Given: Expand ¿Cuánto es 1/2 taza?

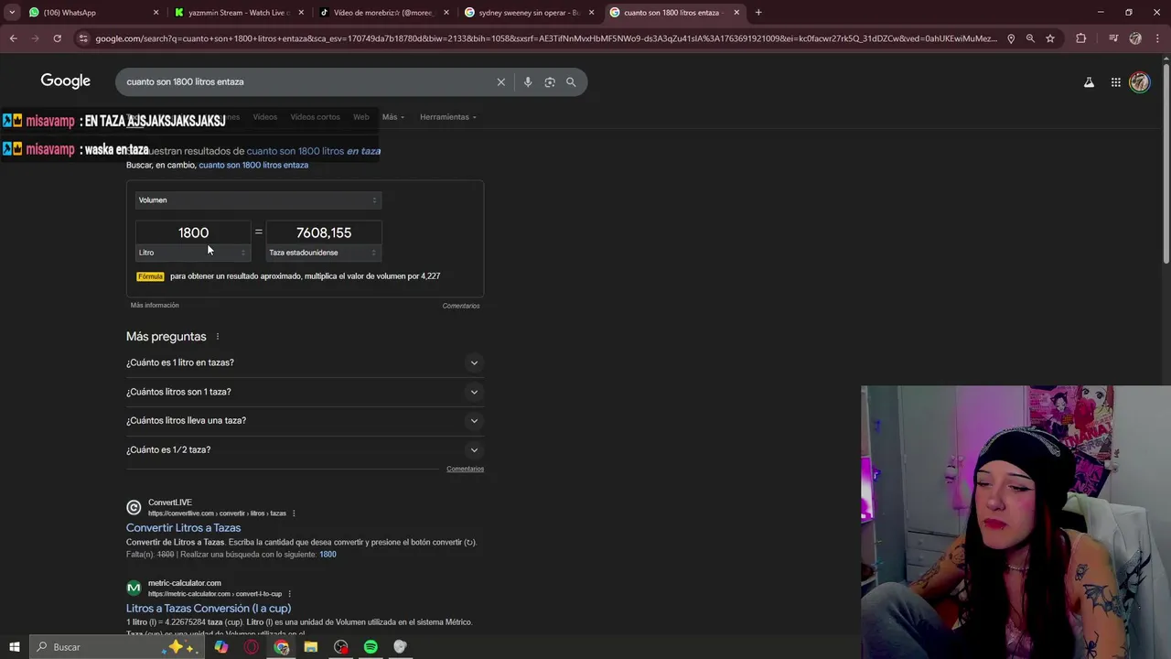Looking at the screenshot, I should [x=304, y=450].
